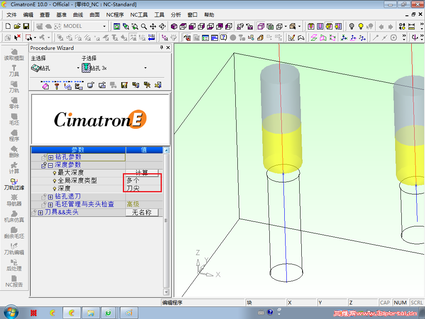Click the 无名称 tool button
425x319 pixels.
142,212
